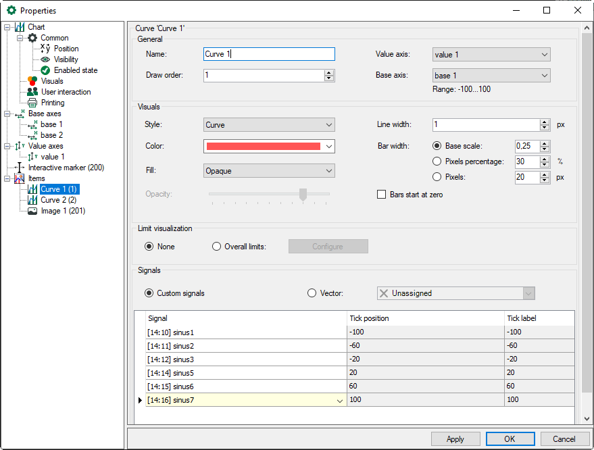Choose the Overall limits radio option
This screenshot has height=450, width=594.
[x=217, y=247]
